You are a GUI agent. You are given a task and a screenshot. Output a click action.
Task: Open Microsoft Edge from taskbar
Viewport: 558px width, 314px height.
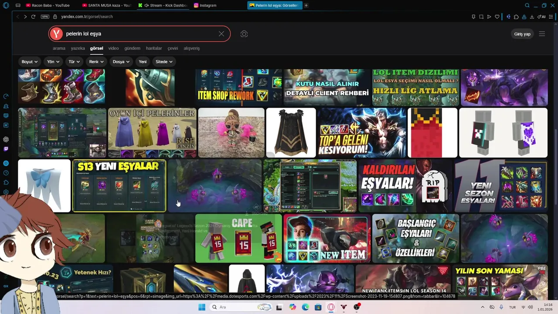click(x=305, y=307)
